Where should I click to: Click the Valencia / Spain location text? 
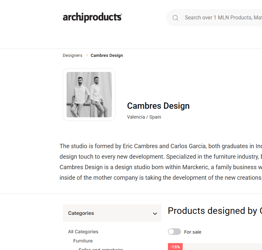click(x=144, y=117)
